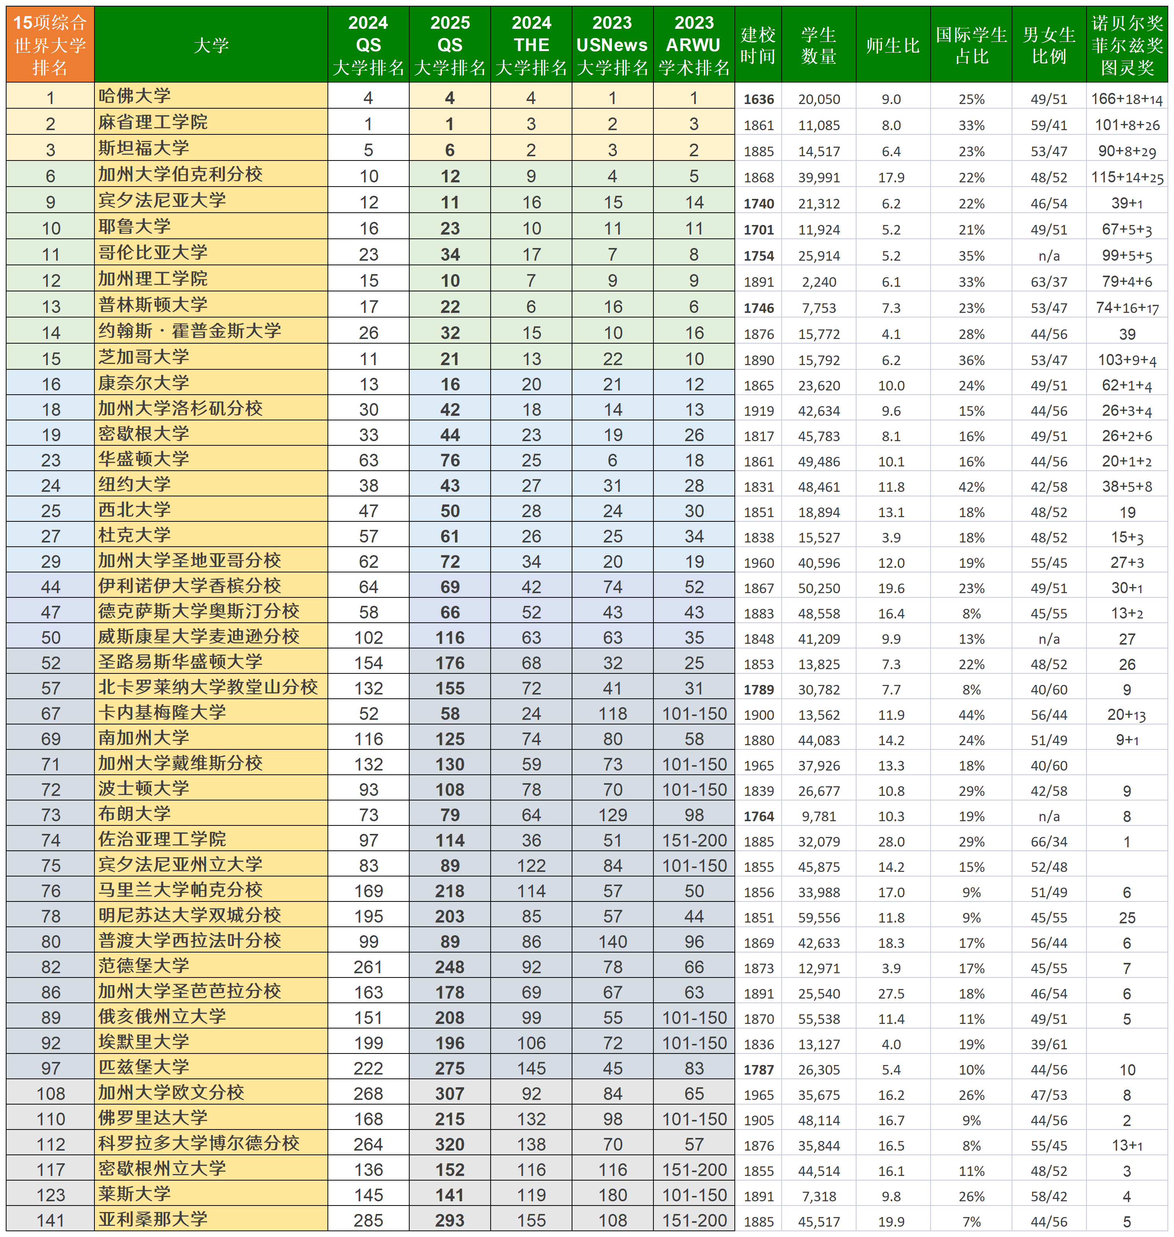Select the '加州大学欧文分校' cell
Screen dimensions: 1174x1237
(x=211, y=1093)
